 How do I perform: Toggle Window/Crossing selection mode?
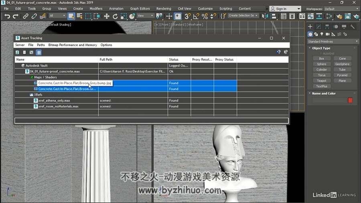point(97,16)
